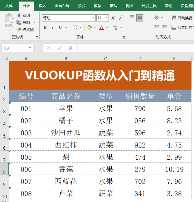Expand borders options arrow
Screen dimensions: 194x202
(80, 27)
